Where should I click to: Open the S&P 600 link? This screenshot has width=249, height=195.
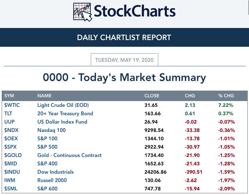click(x=47, y=189)
